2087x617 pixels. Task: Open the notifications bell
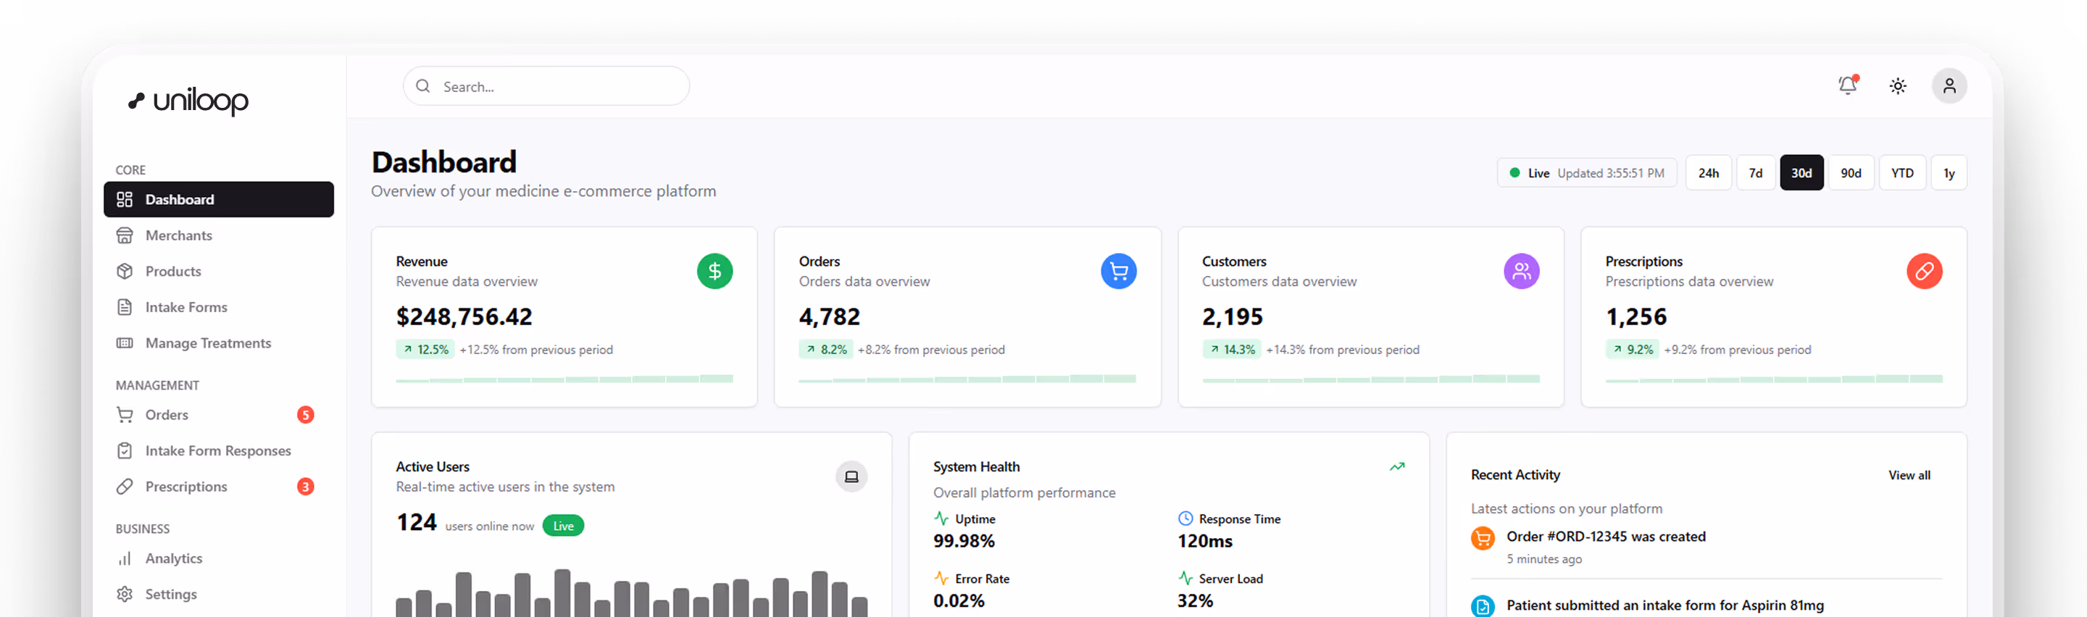point(1848,85)
